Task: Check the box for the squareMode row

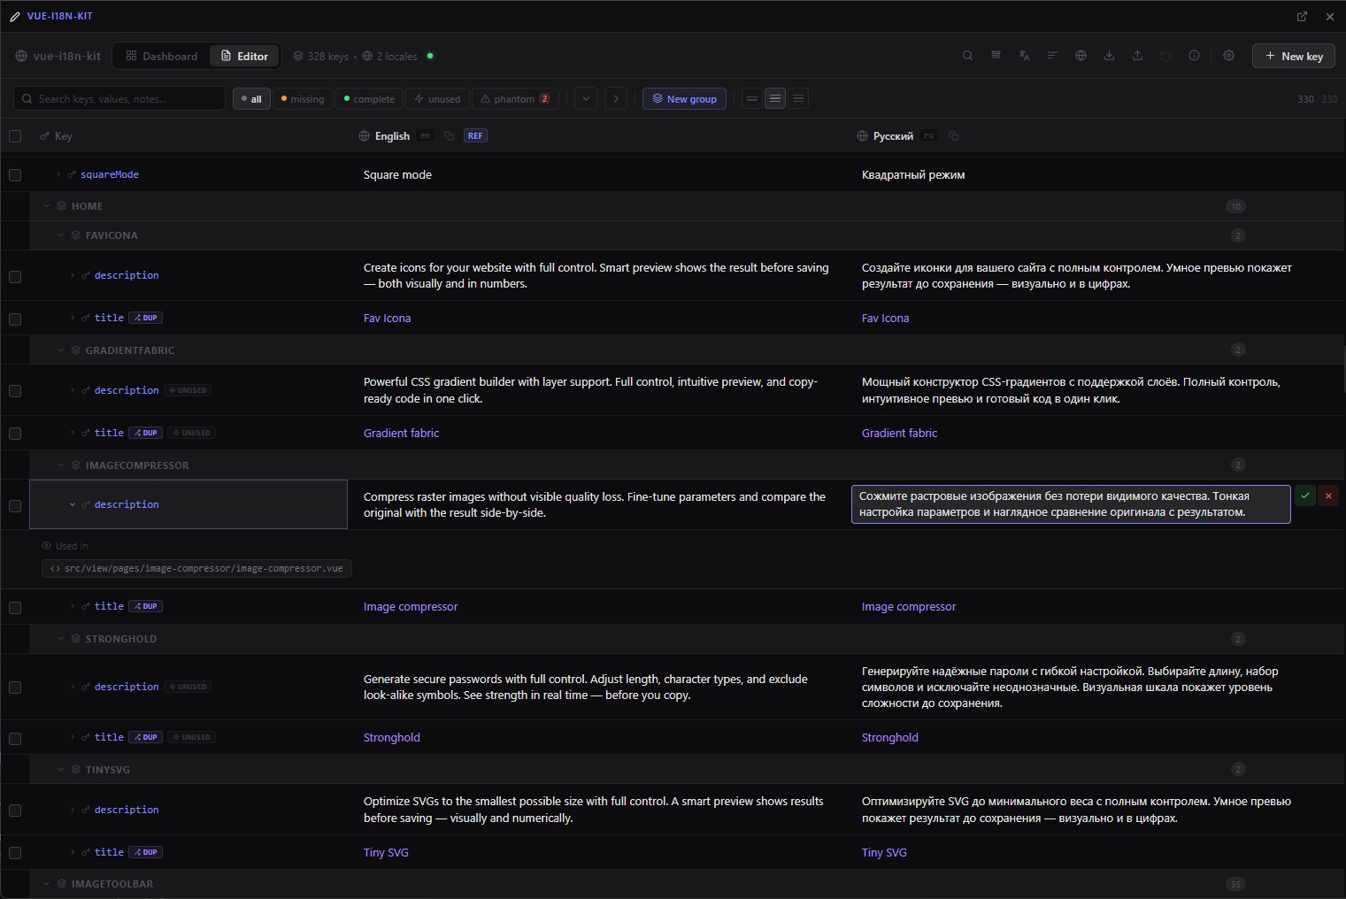Action: click(x=15, y=175)
